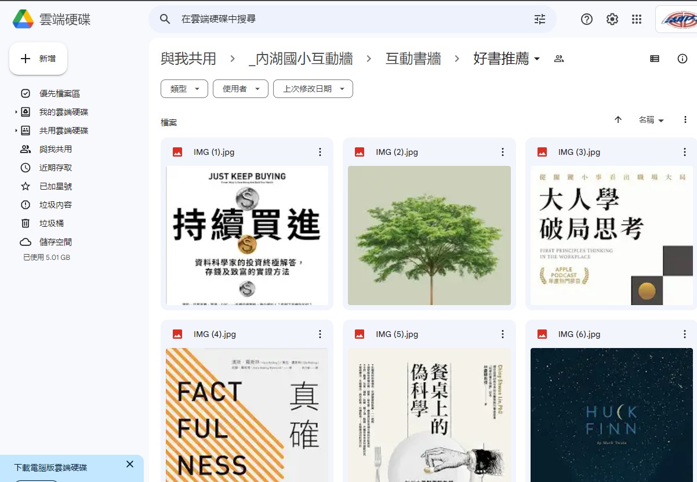Select the file name IMG (2).jpg
The width and height of the screenshot is (697, 482).
(x=397, y=152)
